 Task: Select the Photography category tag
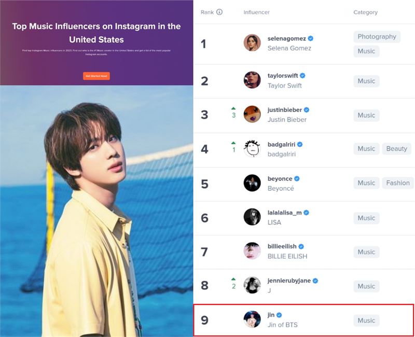point(377,36)
